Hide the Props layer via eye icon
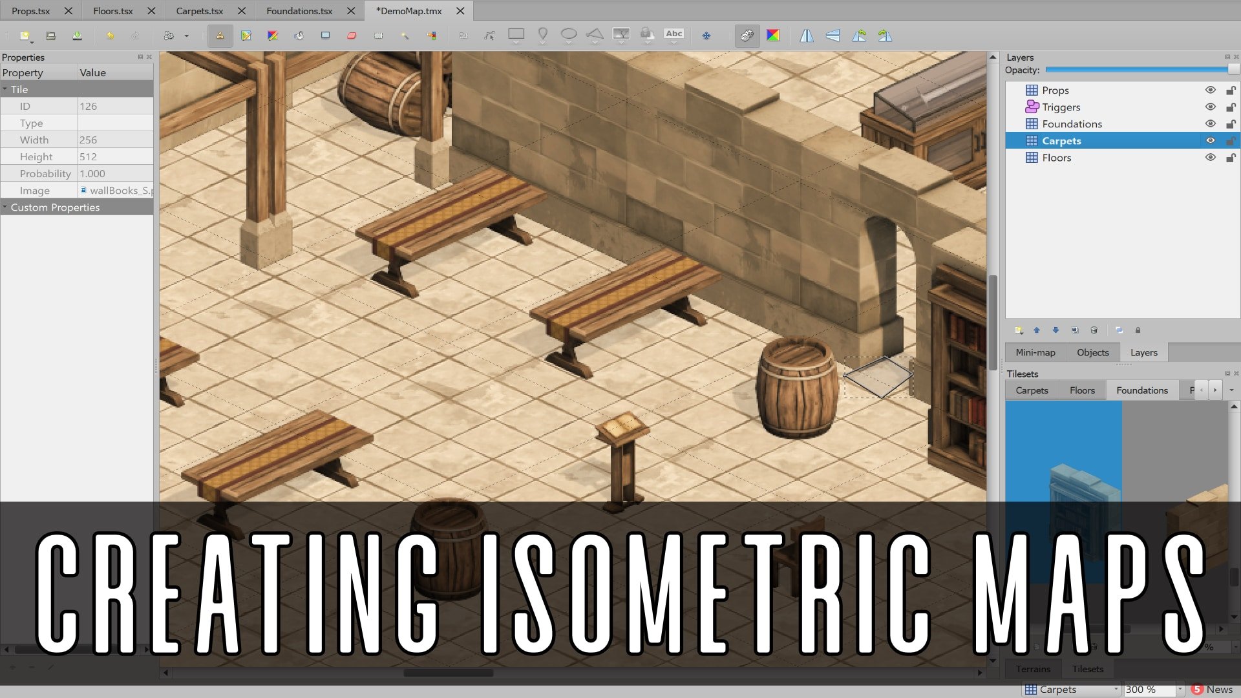The width and height of the screenshot is (1241, 698). pyautogui.click(x=1210, y=90)
